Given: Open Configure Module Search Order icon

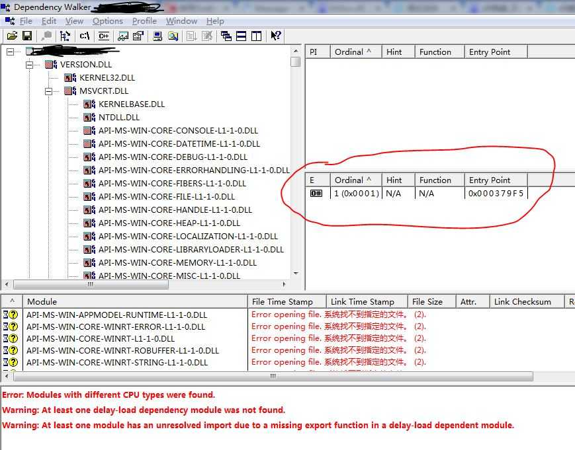Looking at the screenshot, I should tap(173, 36).
